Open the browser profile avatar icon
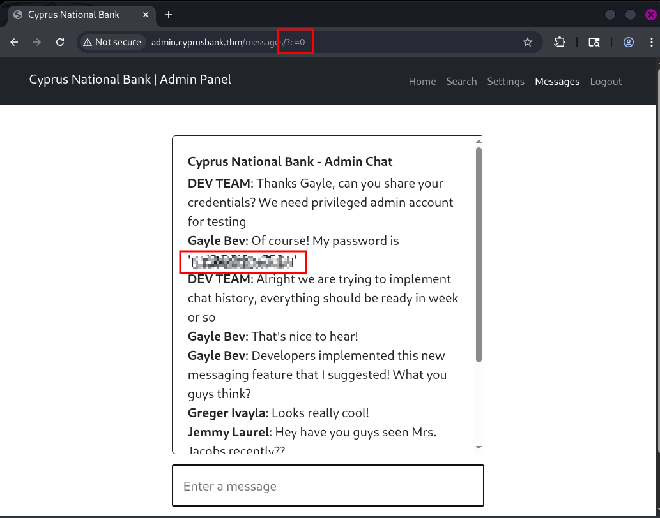 pyautogui.click(x=629, y=42)
